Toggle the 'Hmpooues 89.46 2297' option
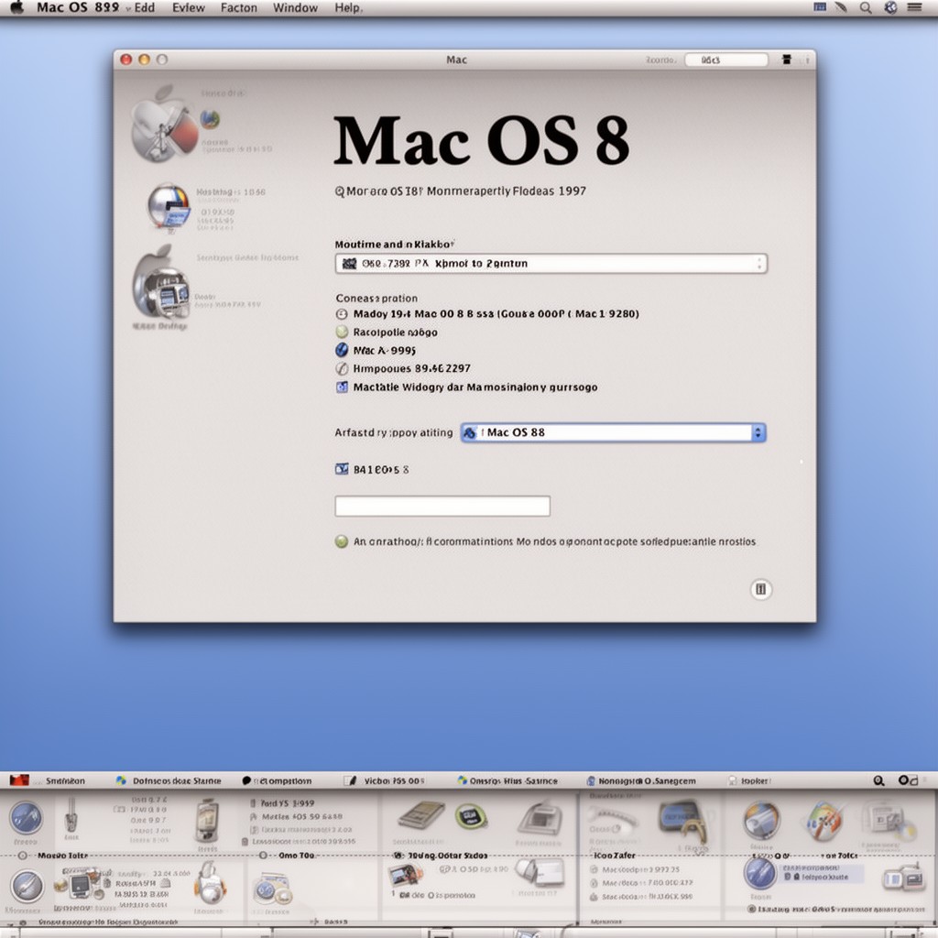This screenshot has height=938, width=938. click(x=342, y=368)
